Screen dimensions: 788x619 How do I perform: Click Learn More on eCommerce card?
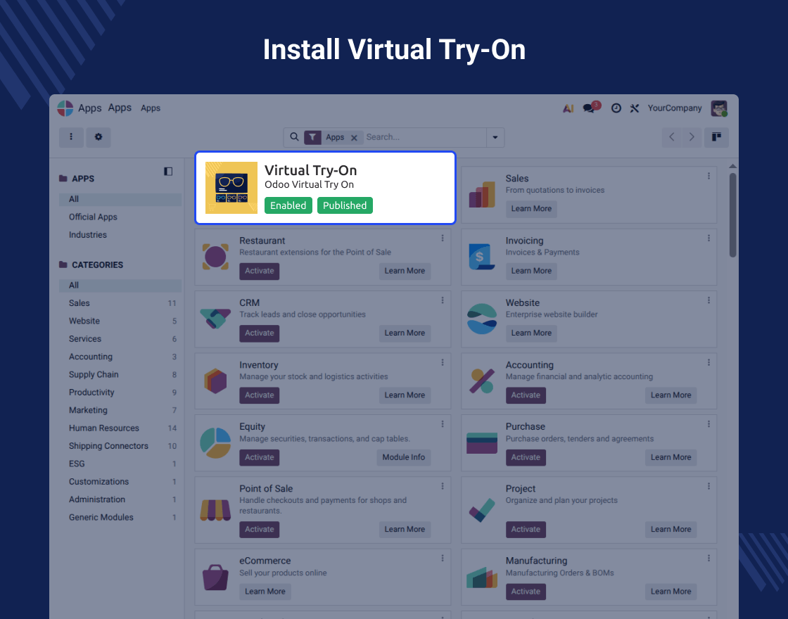tap(265, 592)
